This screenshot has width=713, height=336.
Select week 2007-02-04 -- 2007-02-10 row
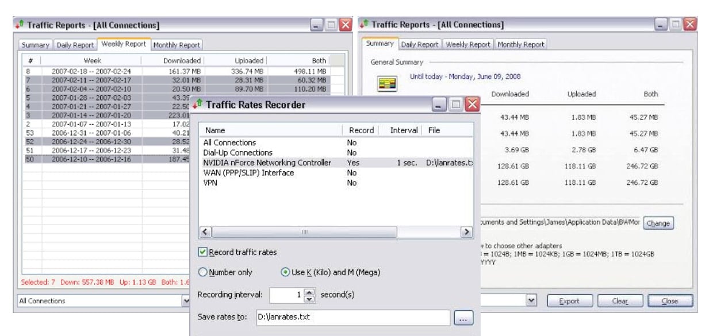click(x=177, y=89)
